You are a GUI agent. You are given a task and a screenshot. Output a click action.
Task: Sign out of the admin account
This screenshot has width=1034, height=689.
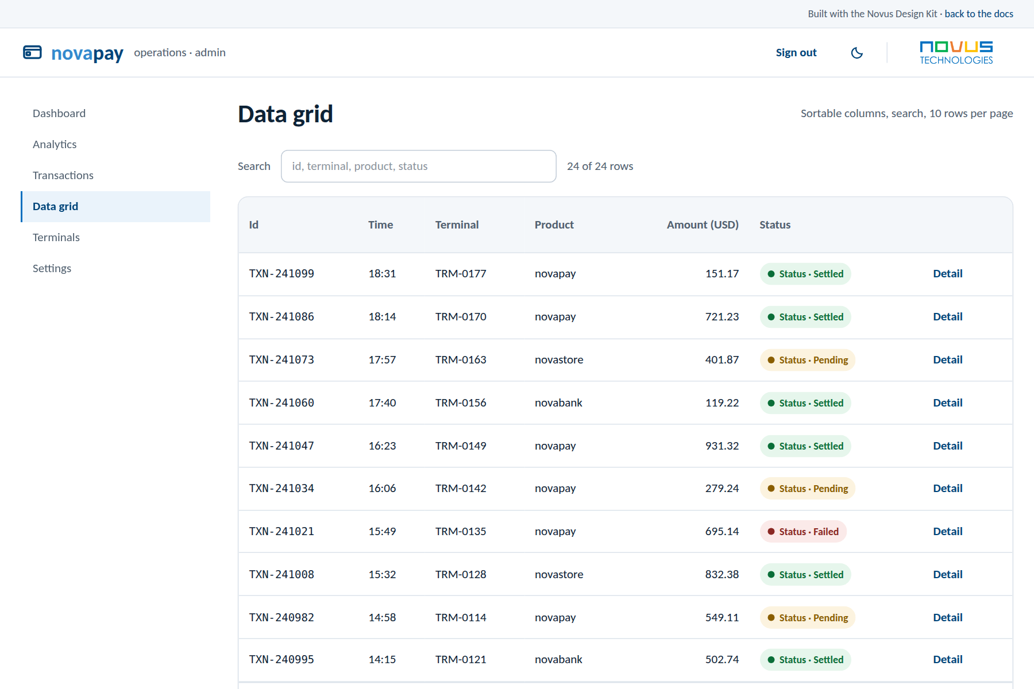796,53
